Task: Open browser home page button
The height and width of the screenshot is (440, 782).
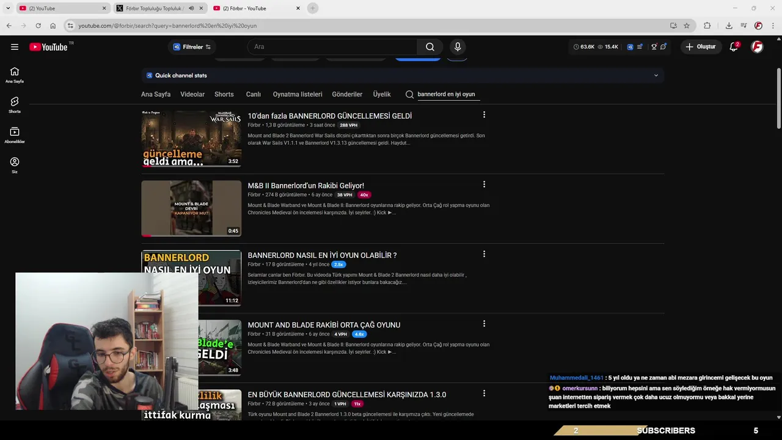Action: tap(53, 26)
